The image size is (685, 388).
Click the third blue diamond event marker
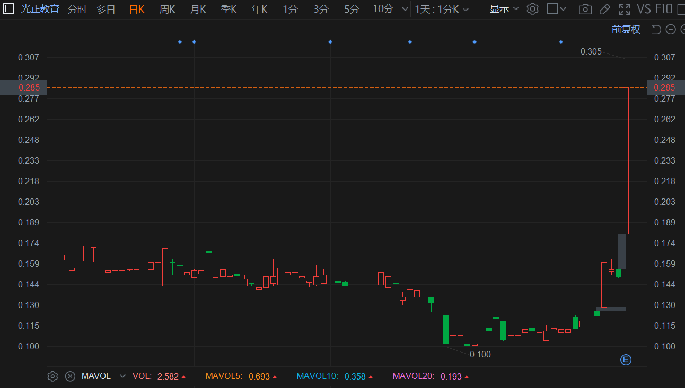(x=330, y=42)
